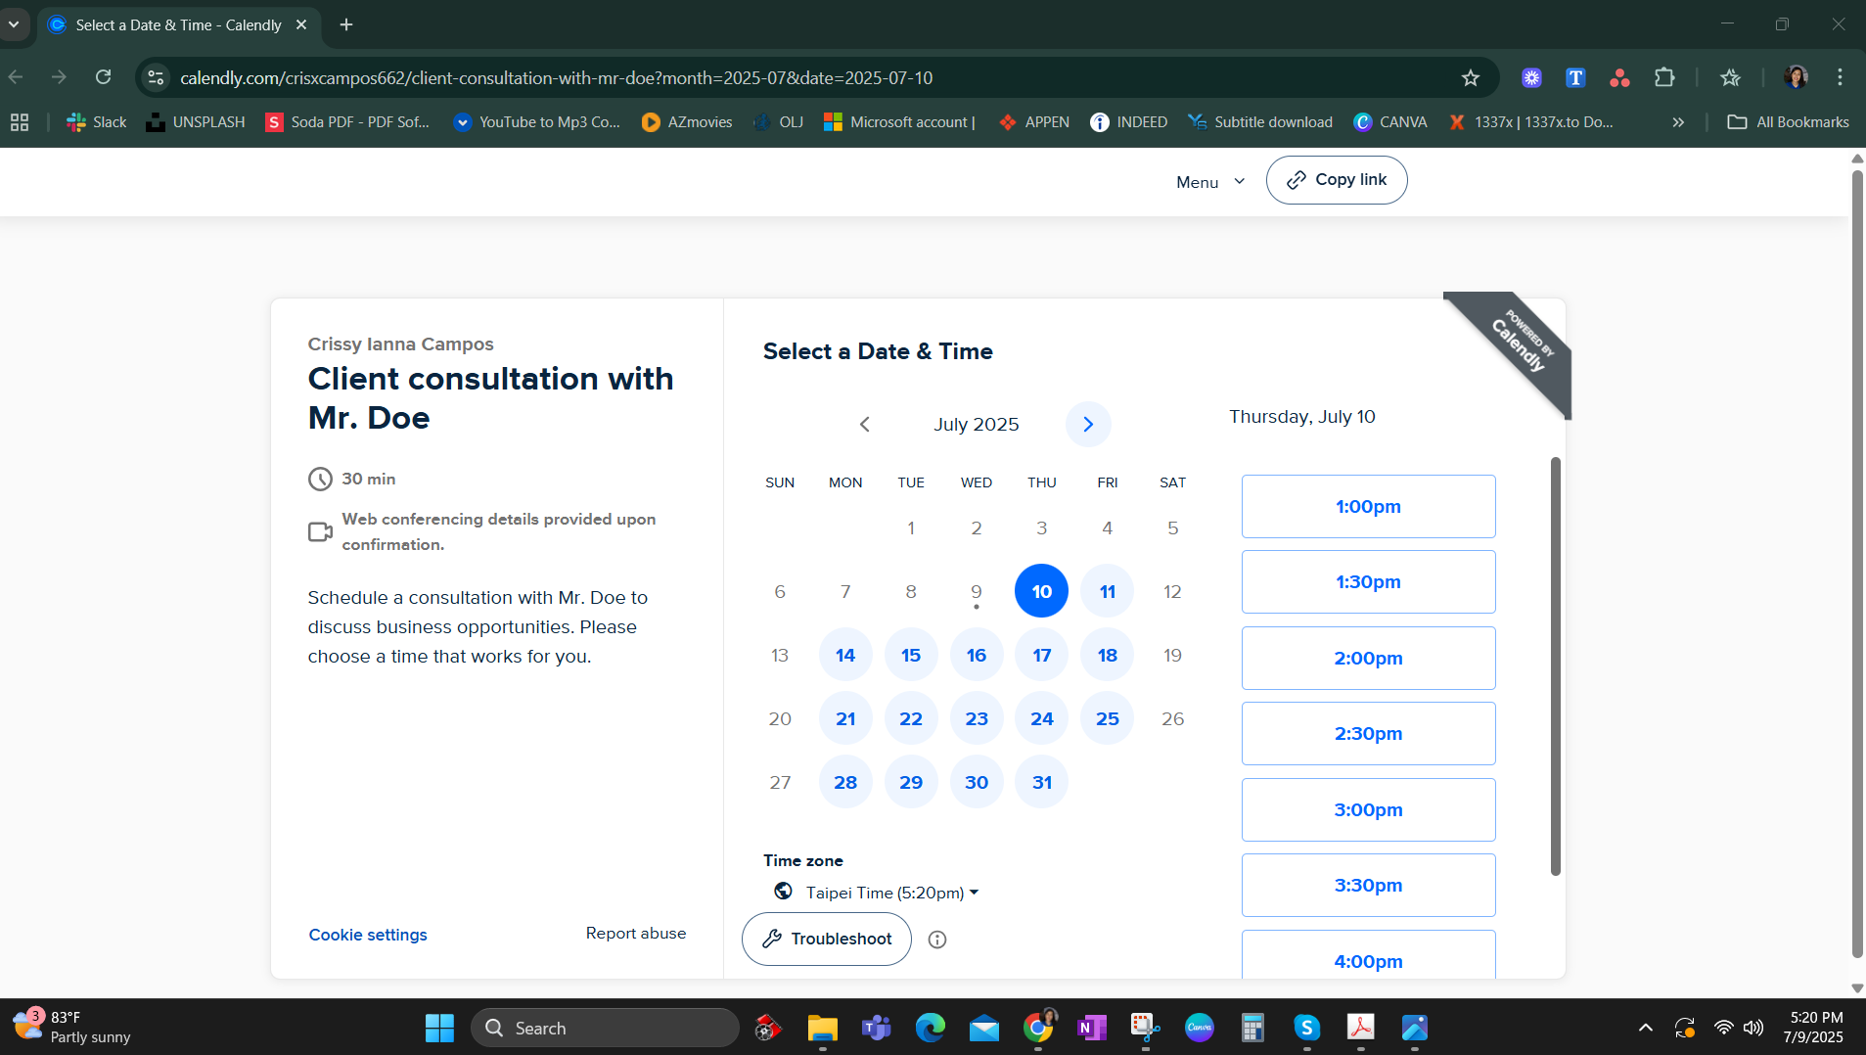
Task: Open the browser Extensions puzzle icon
Action: click(x=1663, y=77)
